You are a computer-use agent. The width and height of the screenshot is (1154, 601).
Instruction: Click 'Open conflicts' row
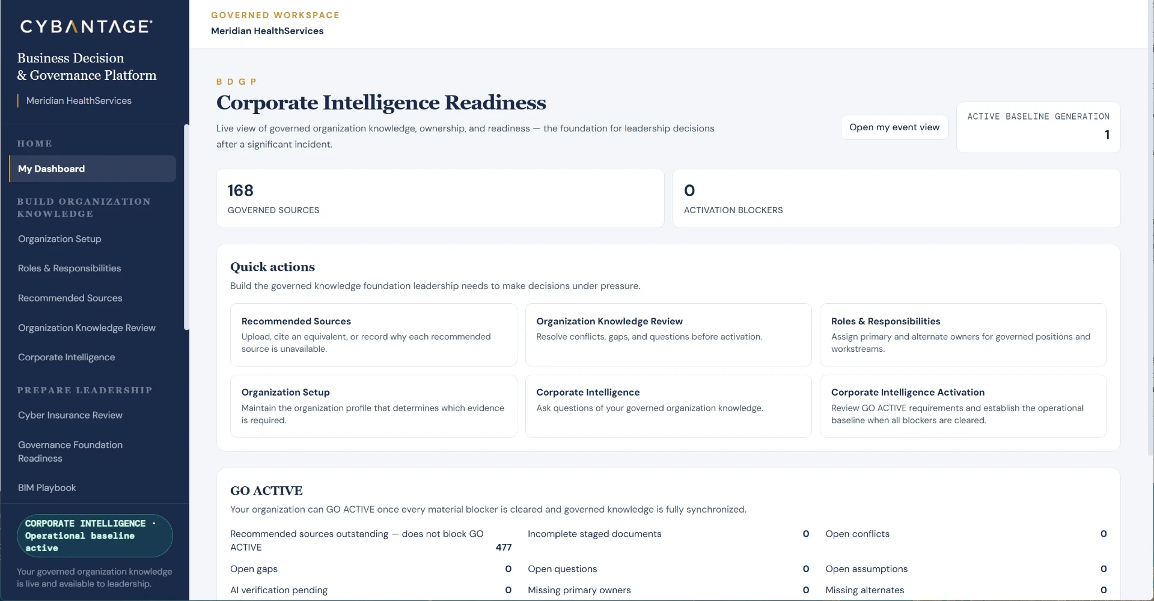coord(966,534)
